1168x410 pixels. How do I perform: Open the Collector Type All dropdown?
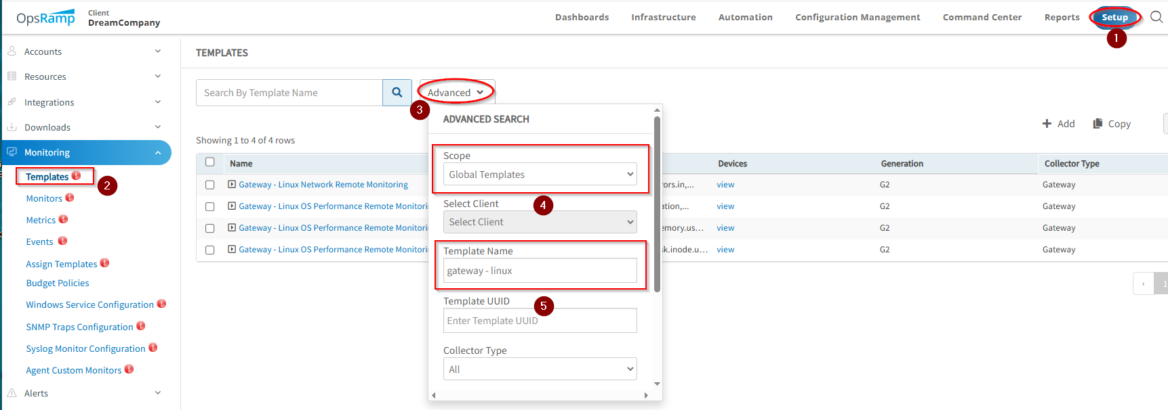540,369
